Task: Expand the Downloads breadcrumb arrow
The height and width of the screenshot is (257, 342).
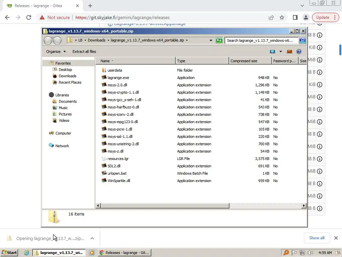Action: [x=108, y=40]
